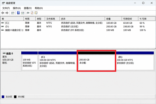The height and width of the screenshot is (104, 156).
Task: Click the NTFS cell in the (C:) row
Action: [x=49, y=23]
